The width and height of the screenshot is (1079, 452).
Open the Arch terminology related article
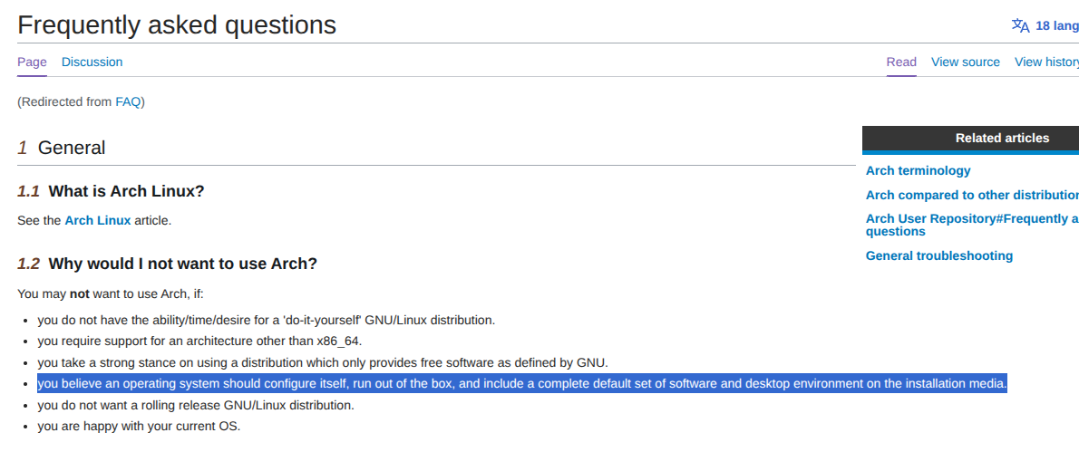pos(918,170)
